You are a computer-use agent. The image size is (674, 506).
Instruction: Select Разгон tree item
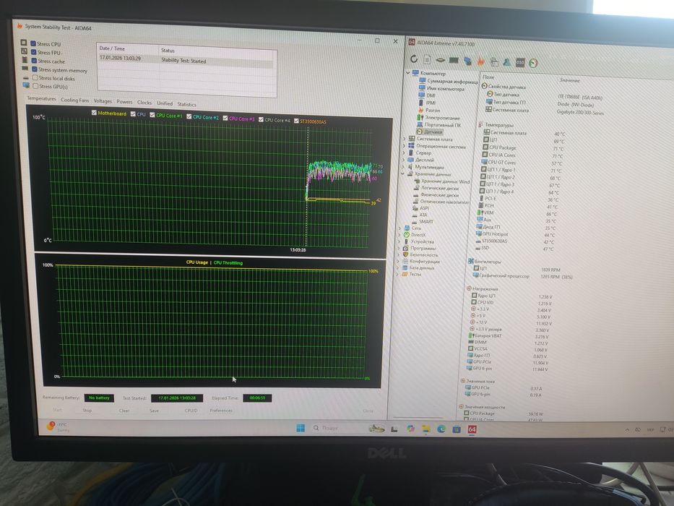(x=429, y=110)
